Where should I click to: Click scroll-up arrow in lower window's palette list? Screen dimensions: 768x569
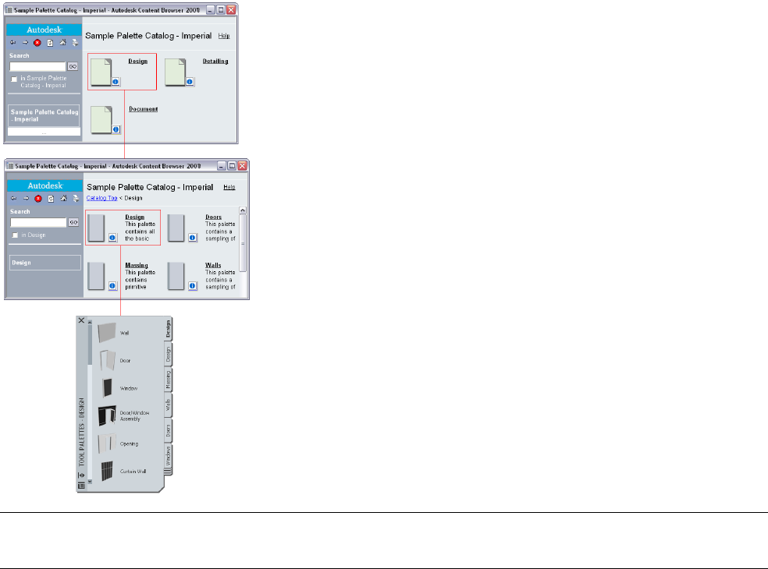[x=243, y=210]
